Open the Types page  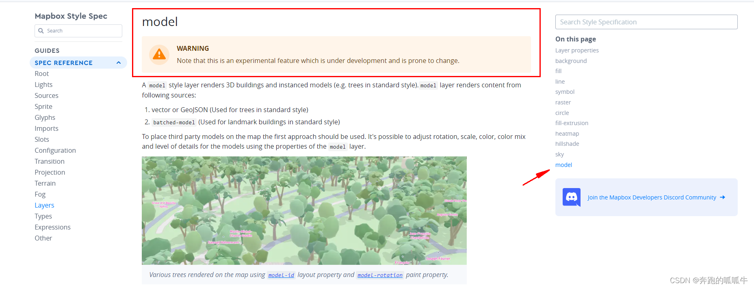(x=43, y=216)
